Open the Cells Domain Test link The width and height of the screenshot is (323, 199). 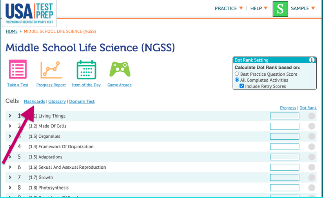pos(82,101)
